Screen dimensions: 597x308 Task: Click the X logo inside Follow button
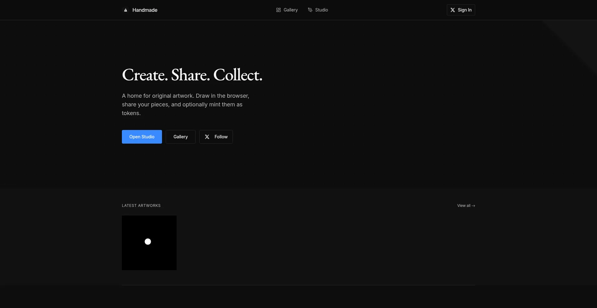pyautogui.click(x=207, y=137)
